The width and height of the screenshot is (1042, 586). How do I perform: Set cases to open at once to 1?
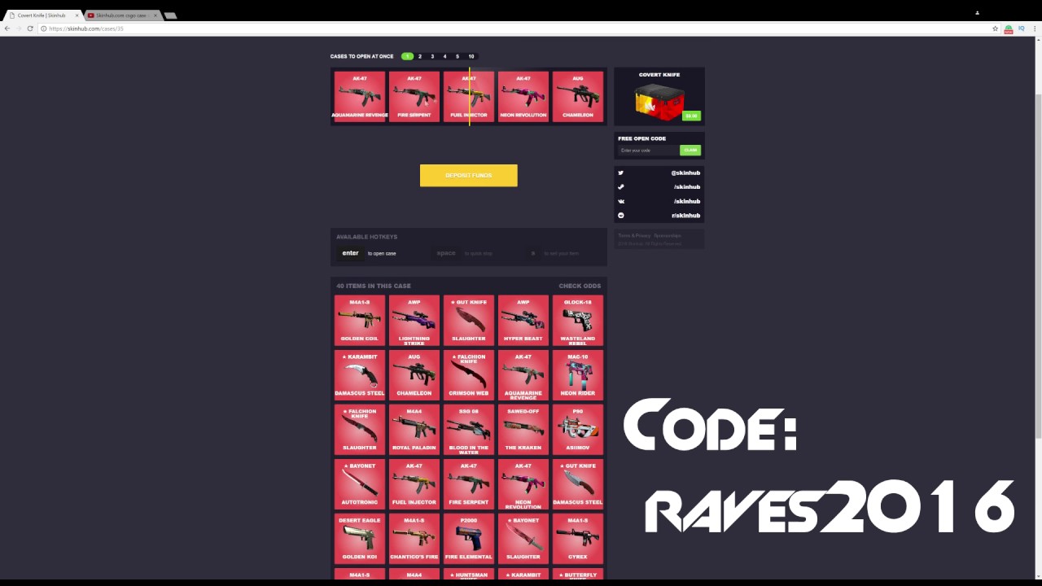coord(407,56)
